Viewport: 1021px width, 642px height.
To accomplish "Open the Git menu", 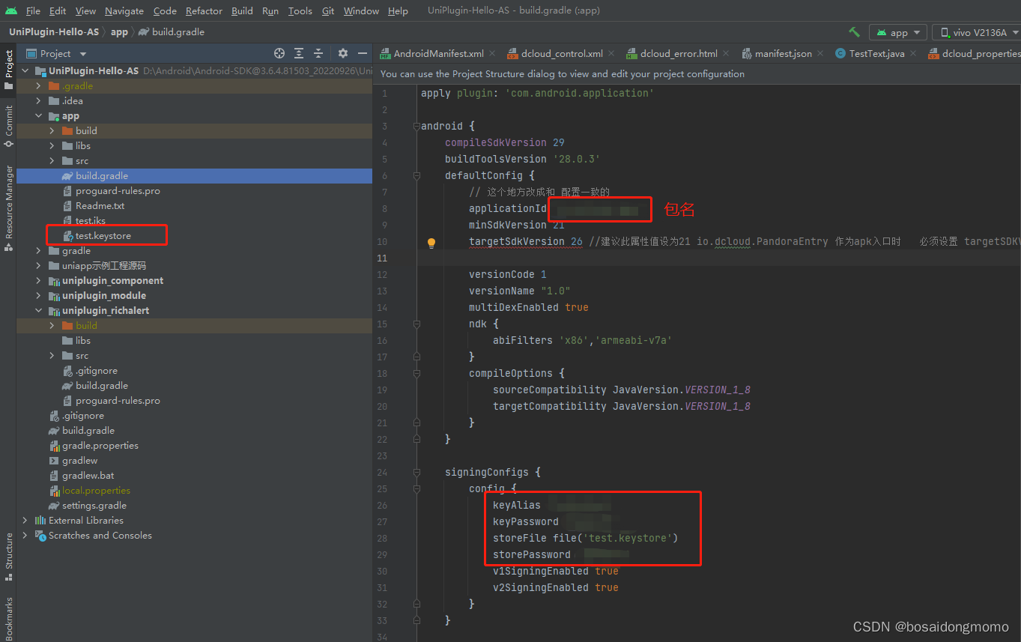I will pyautogui.click(x=328, y=10).
